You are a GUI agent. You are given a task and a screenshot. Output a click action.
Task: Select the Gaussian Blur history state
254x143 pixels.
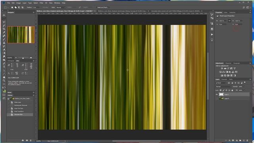click(x=20, y=114)
